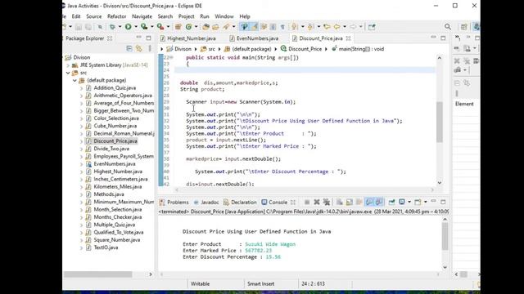This screenshot has height=294, width=524.
Task: Expand Addition_Quiz.java tree arrow
Action: coord(81,88)
